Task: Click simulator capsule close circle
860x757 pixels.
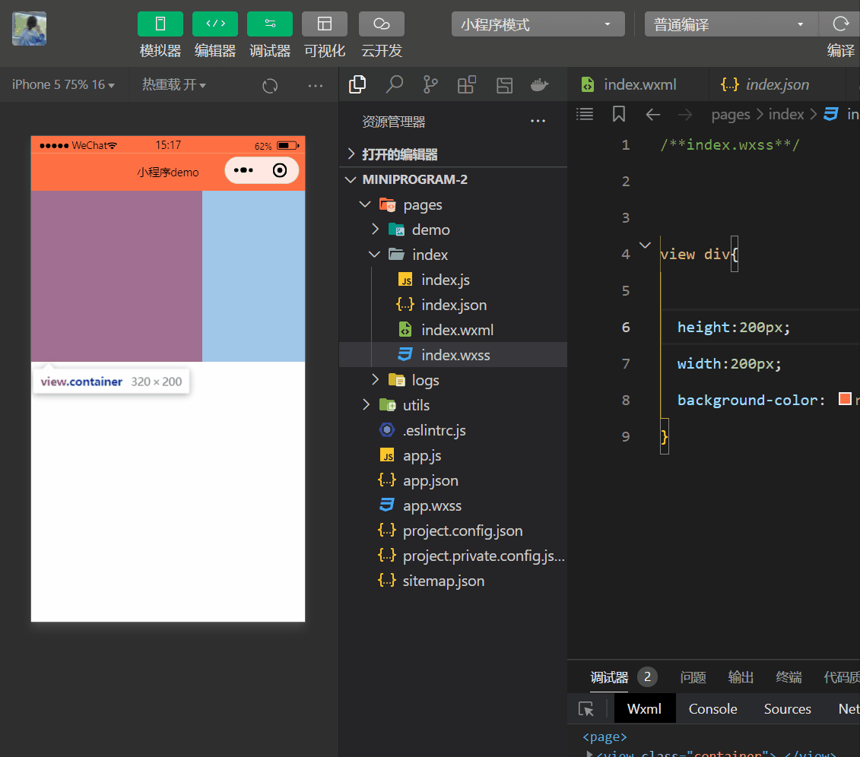Action: 280,170
